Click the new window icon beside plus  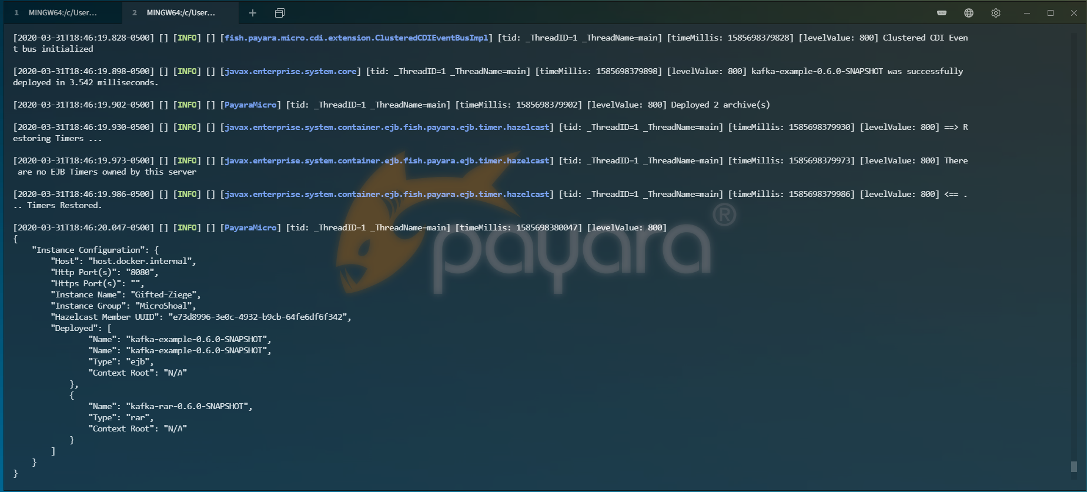[280, 13]
